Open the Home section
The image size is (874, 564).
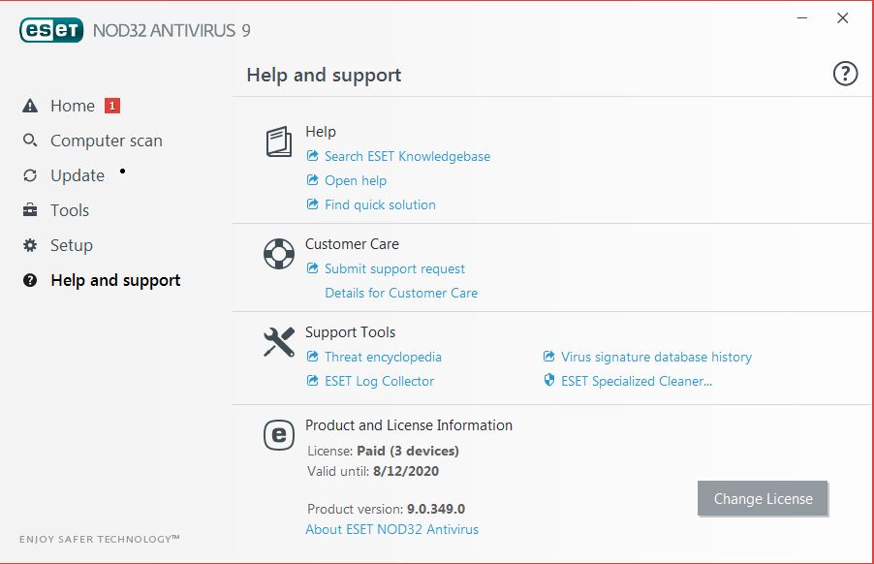tap(73, 106)
